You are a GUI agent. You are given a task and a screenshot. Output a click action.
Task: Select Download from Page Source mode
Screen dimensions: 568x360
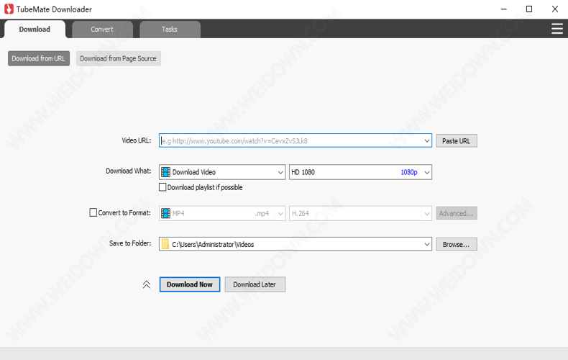tap(119, 58)
